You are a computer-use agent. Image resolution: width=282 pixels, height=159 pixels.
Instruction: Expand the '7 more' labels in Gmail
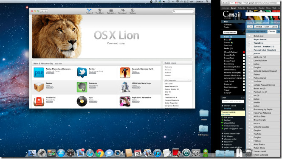tap(228, 93)
